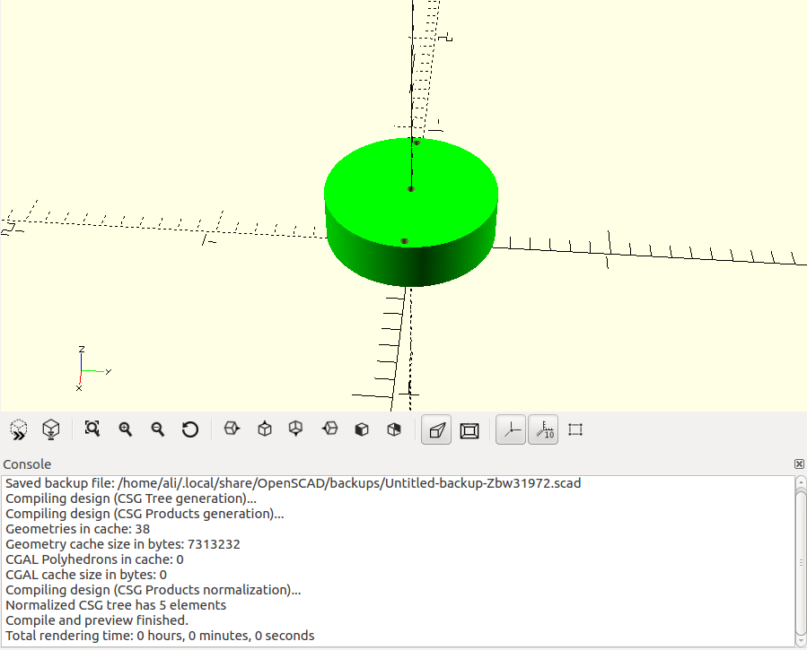Switch to the Bottom view cube icon
This screenshot has height=650, width=807.
click(x=296, y=429)
